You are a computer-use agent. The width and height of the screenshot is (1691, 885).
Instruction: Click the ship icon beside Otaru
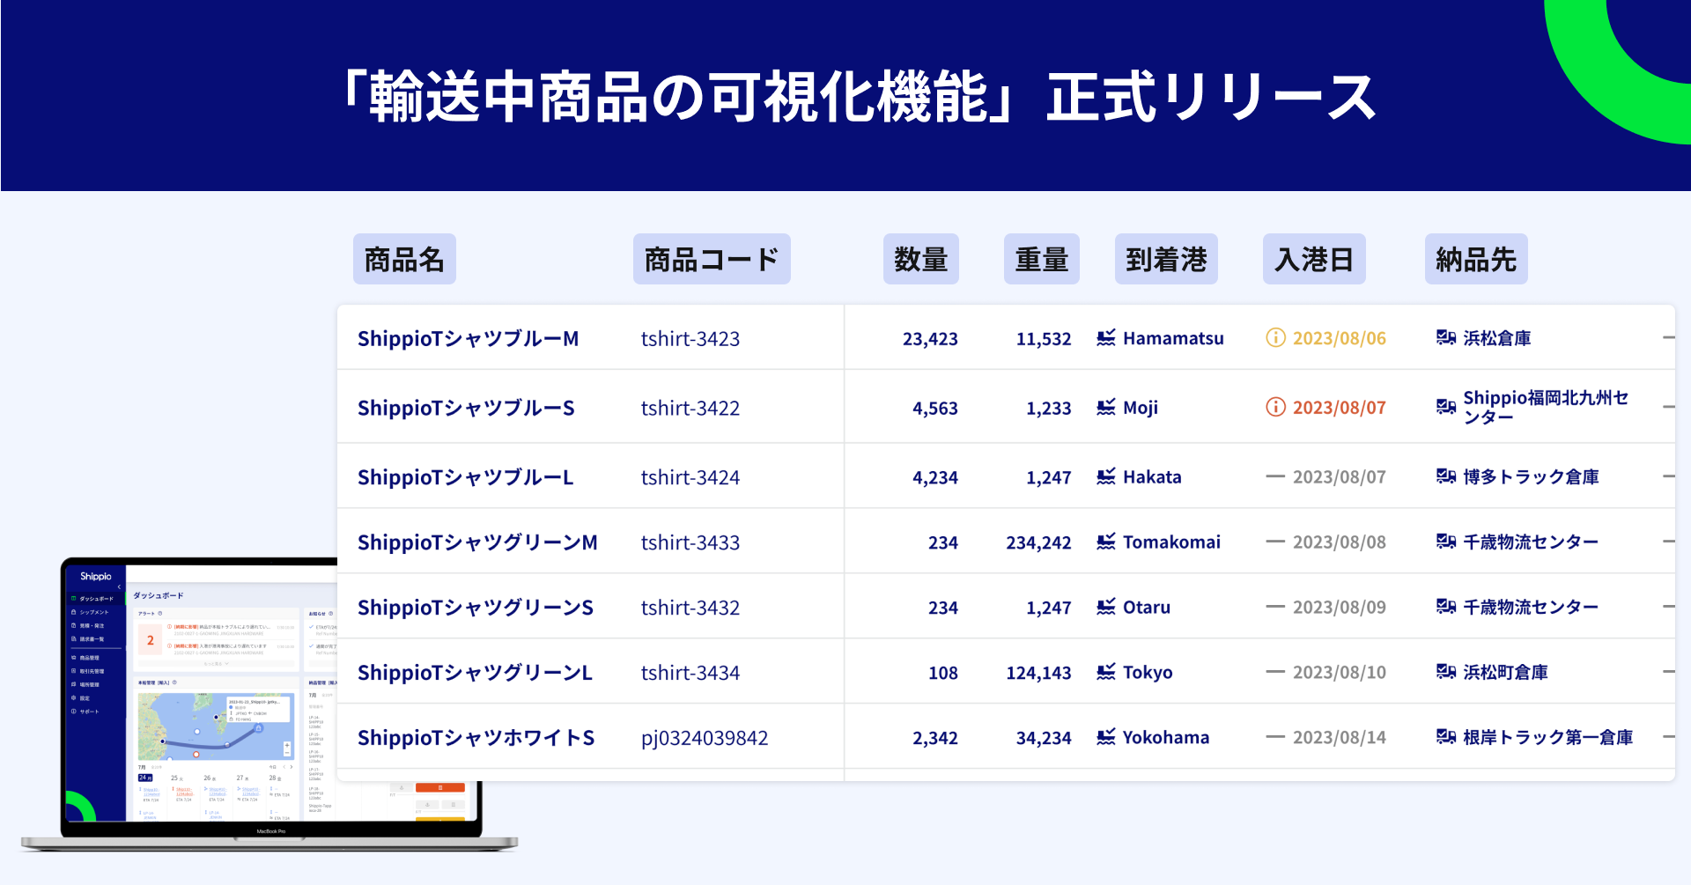(x=1106, y=608)
